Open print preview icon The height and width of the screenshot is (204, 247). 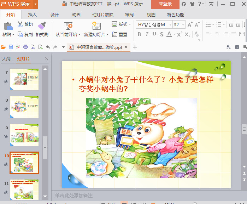(41, 47)
